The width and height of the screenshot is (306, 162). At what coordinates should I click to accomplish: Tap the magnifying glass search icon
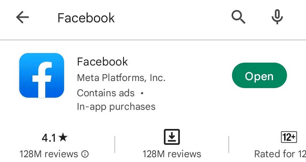pyautogui.click(x=238, y=17)
